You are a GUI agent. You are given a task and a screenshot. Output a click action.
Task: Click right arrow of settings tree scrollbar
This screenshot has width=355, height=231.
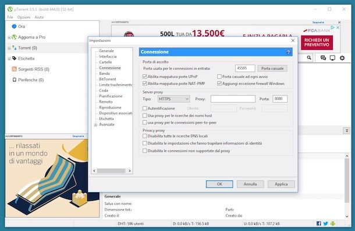pos(130,171)
